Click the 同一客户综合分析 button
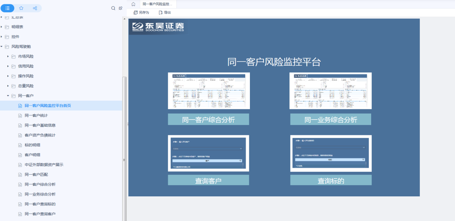Image resolution: width=455 pixels, height=221 pixels. pyautogui.click(x=208, y=120)
